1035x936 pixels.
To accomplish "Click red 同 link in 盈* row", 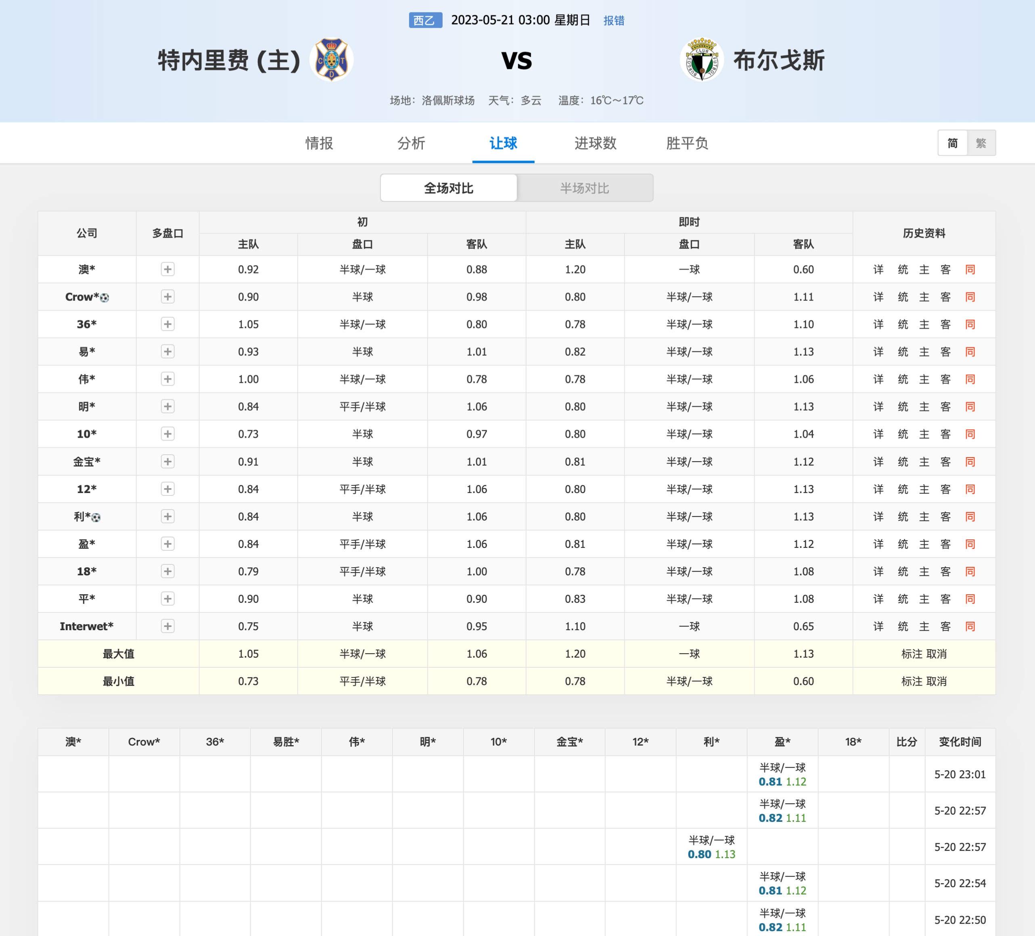I will pyautogui.click(x=970, y=544).
